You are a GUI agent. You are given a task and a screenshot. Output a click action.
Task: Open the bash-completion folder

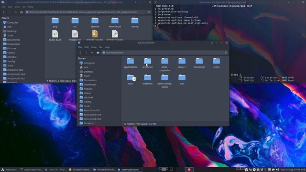[x=164, y=64]
